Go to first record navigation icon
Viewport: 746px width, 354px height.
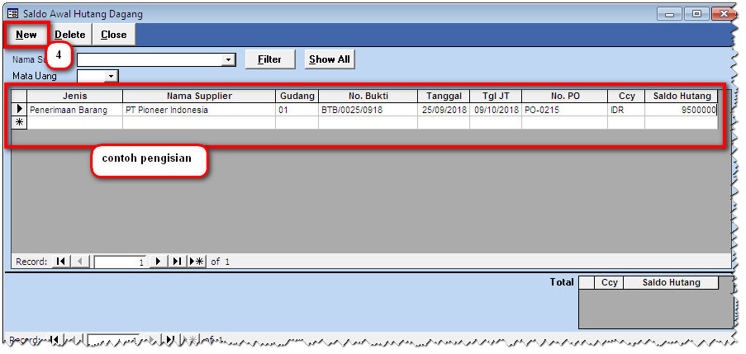pos(61,262)
